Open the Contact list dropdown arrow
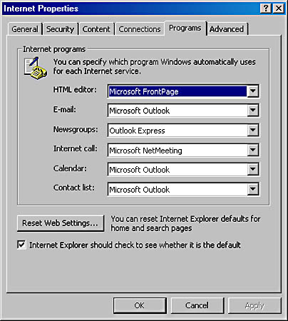 click(x=252, y=190)
